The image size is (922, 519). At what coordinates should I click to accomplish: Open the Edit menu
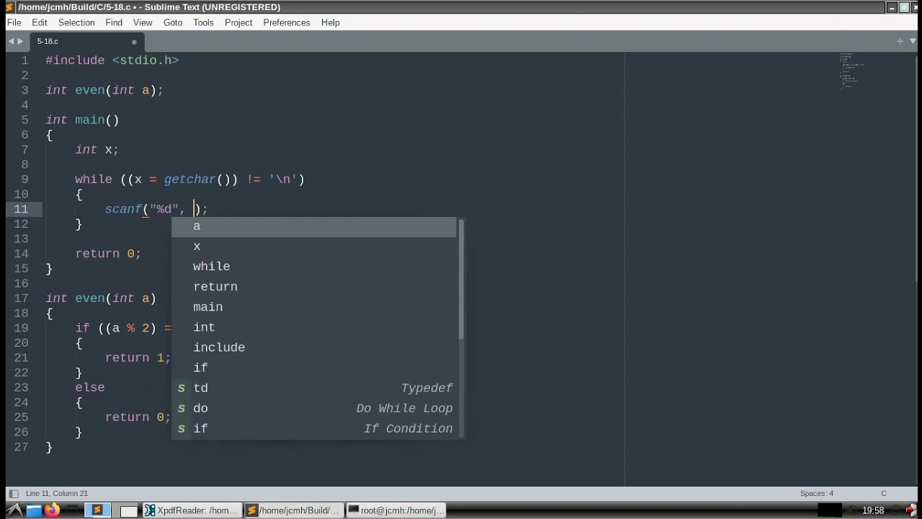pos(40,22)
